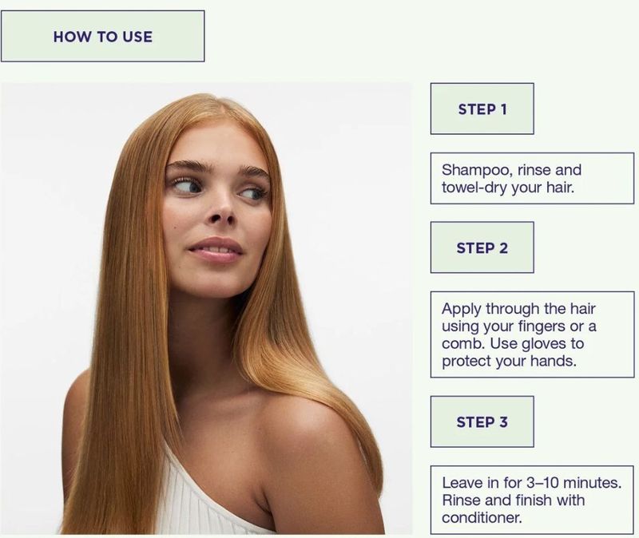Open the model photo with copper hair
The image size is (639, 538).
206,308
